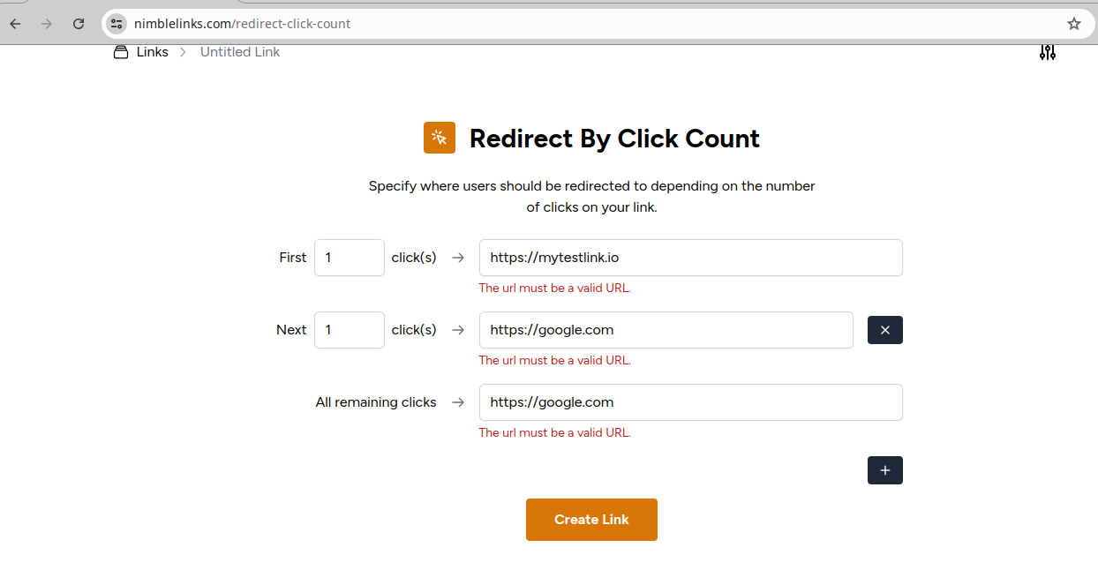Bookmark this page with the star icon
The height and width of the screenshot is (570, 1098).
coord(1073,24)
